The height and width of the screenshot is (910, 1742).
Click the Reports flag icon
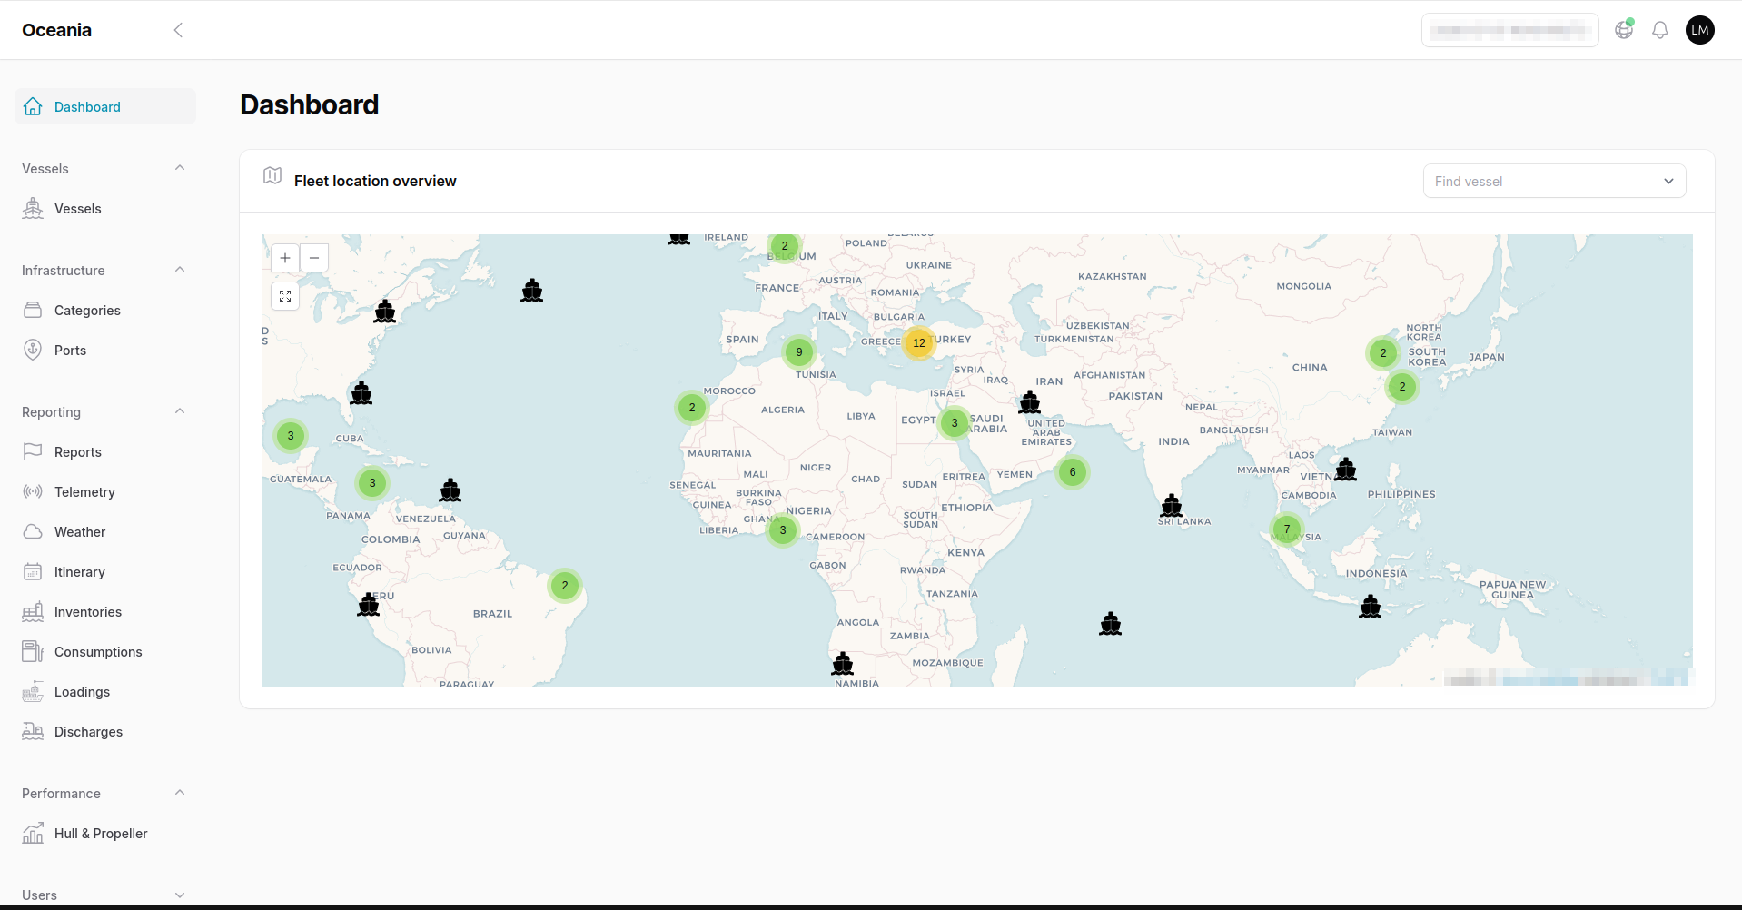(x=33, y=451)
